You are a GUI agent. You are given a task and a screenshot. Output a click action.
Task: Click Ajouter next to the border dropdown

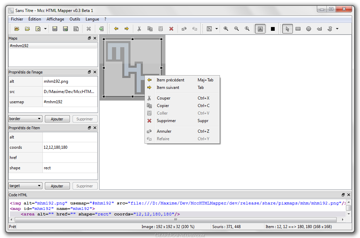point(57,119)
